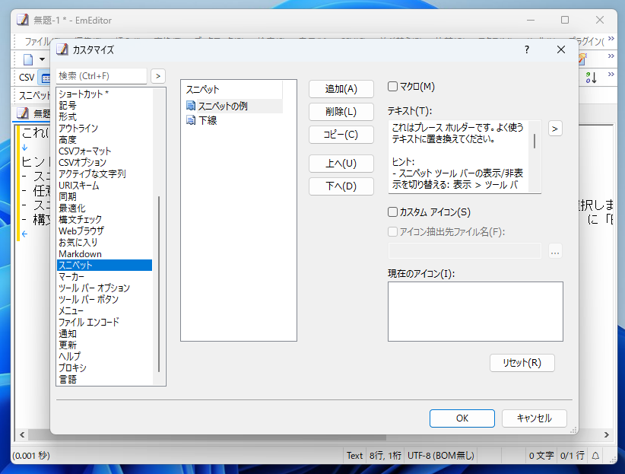
Task: Click the 下へ(D) button
Action: coord(341,186)
